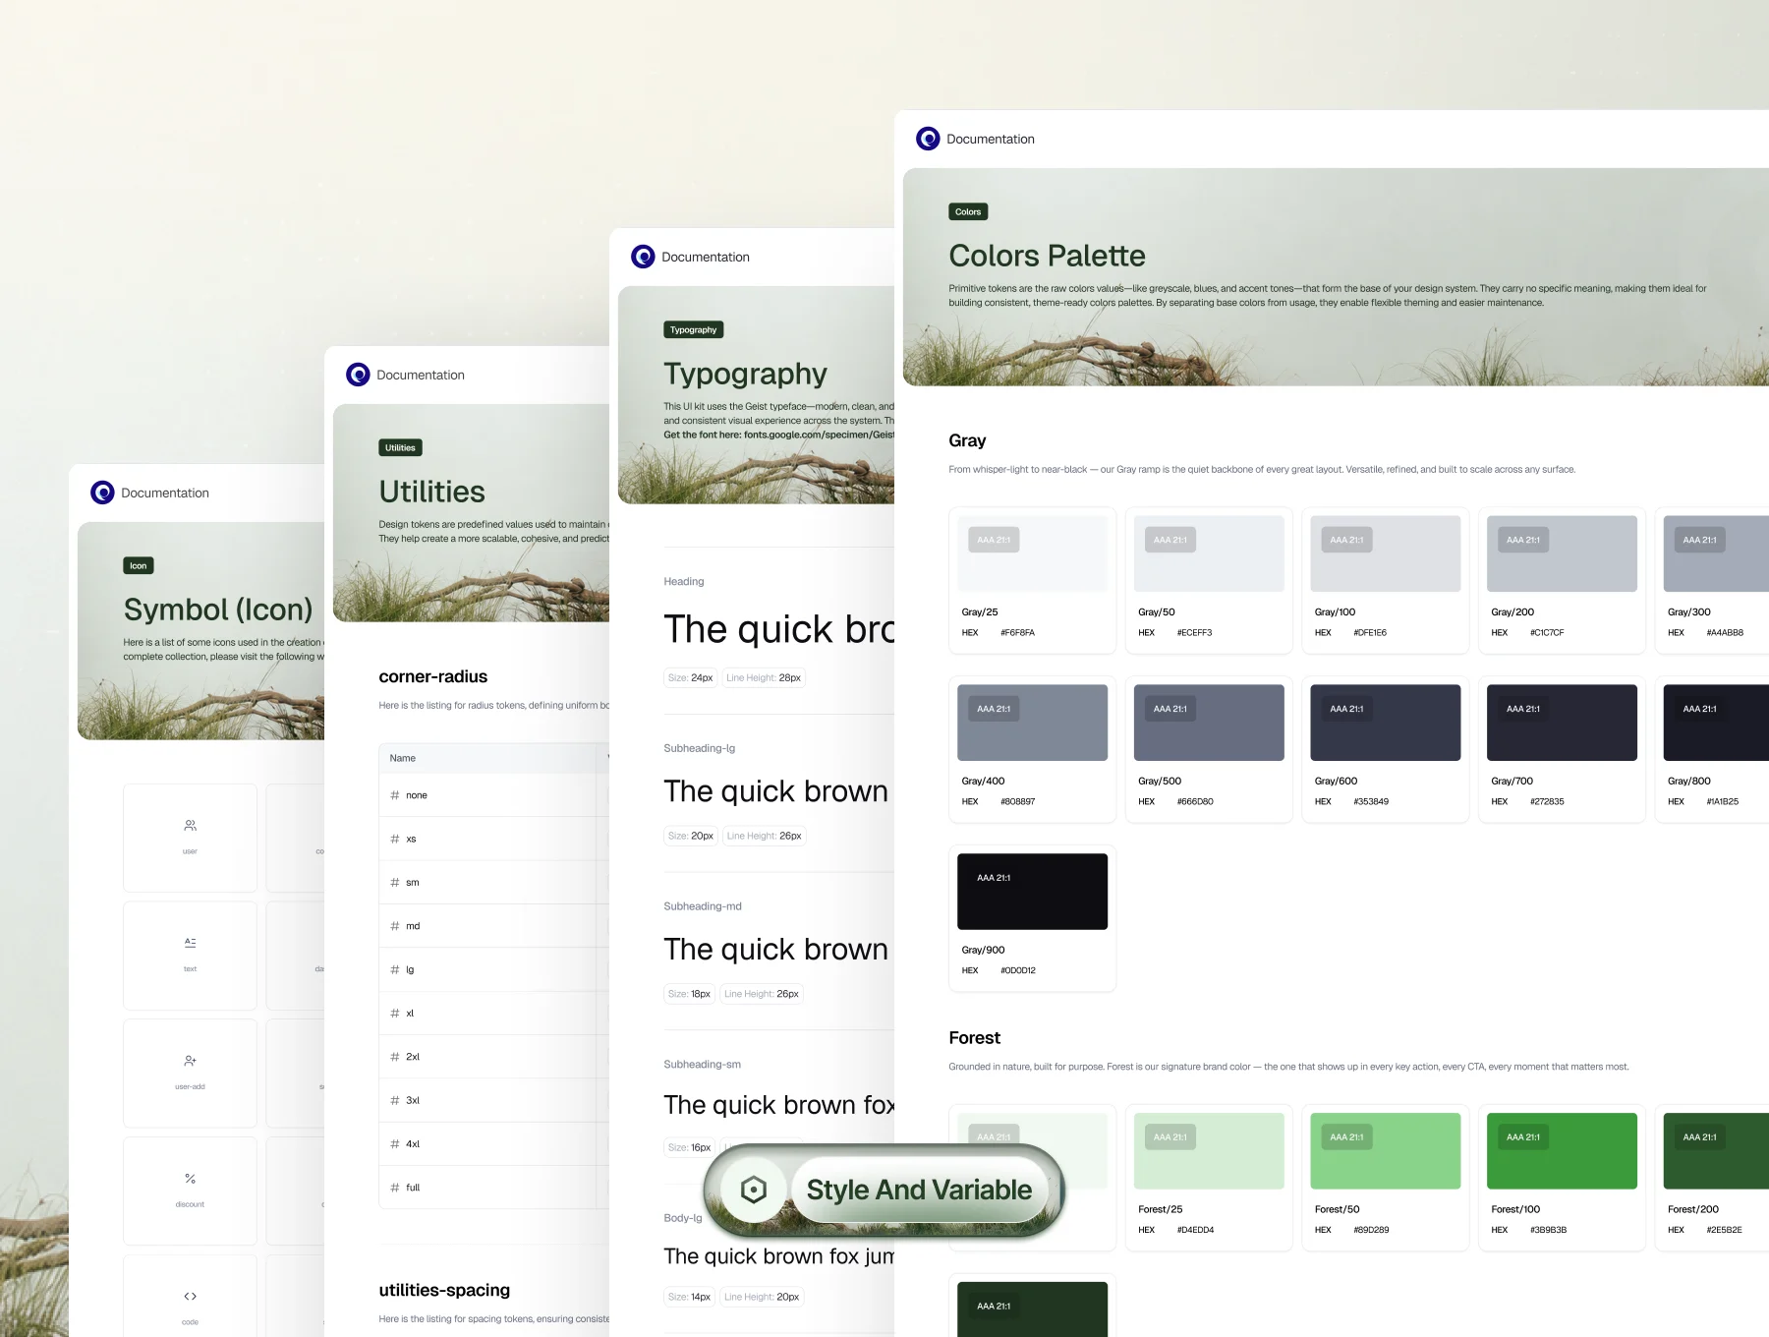
Task: Click the hash icon beside '2xl'
Action: pos(395,1057)
